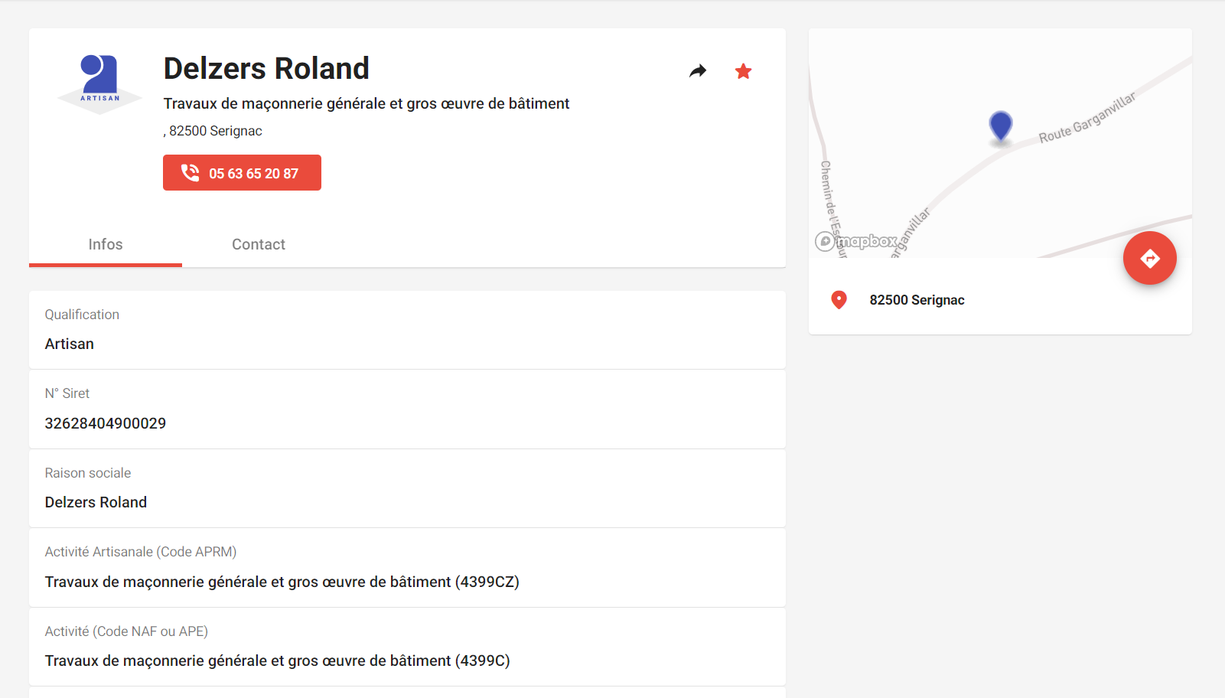Switch to the Contact tab
Image resolution: width=1225 pixels, height=698 pixels.
pyautogui.click(x=259, y=244)
